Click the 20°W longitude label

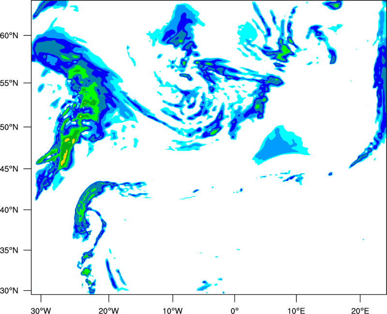108,311
